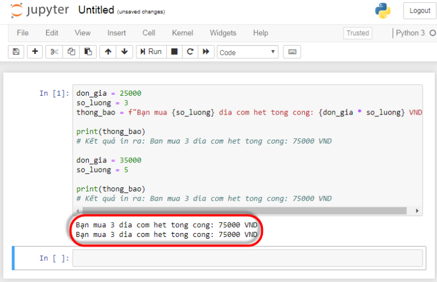The width and height of the screenshot is (437, 282).
Task: Click the save and checkpoint icon
Action: (16, 52)
